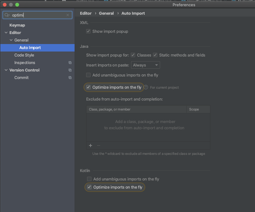Click the Auto Import breadcrumb

(x=133, y=13)
